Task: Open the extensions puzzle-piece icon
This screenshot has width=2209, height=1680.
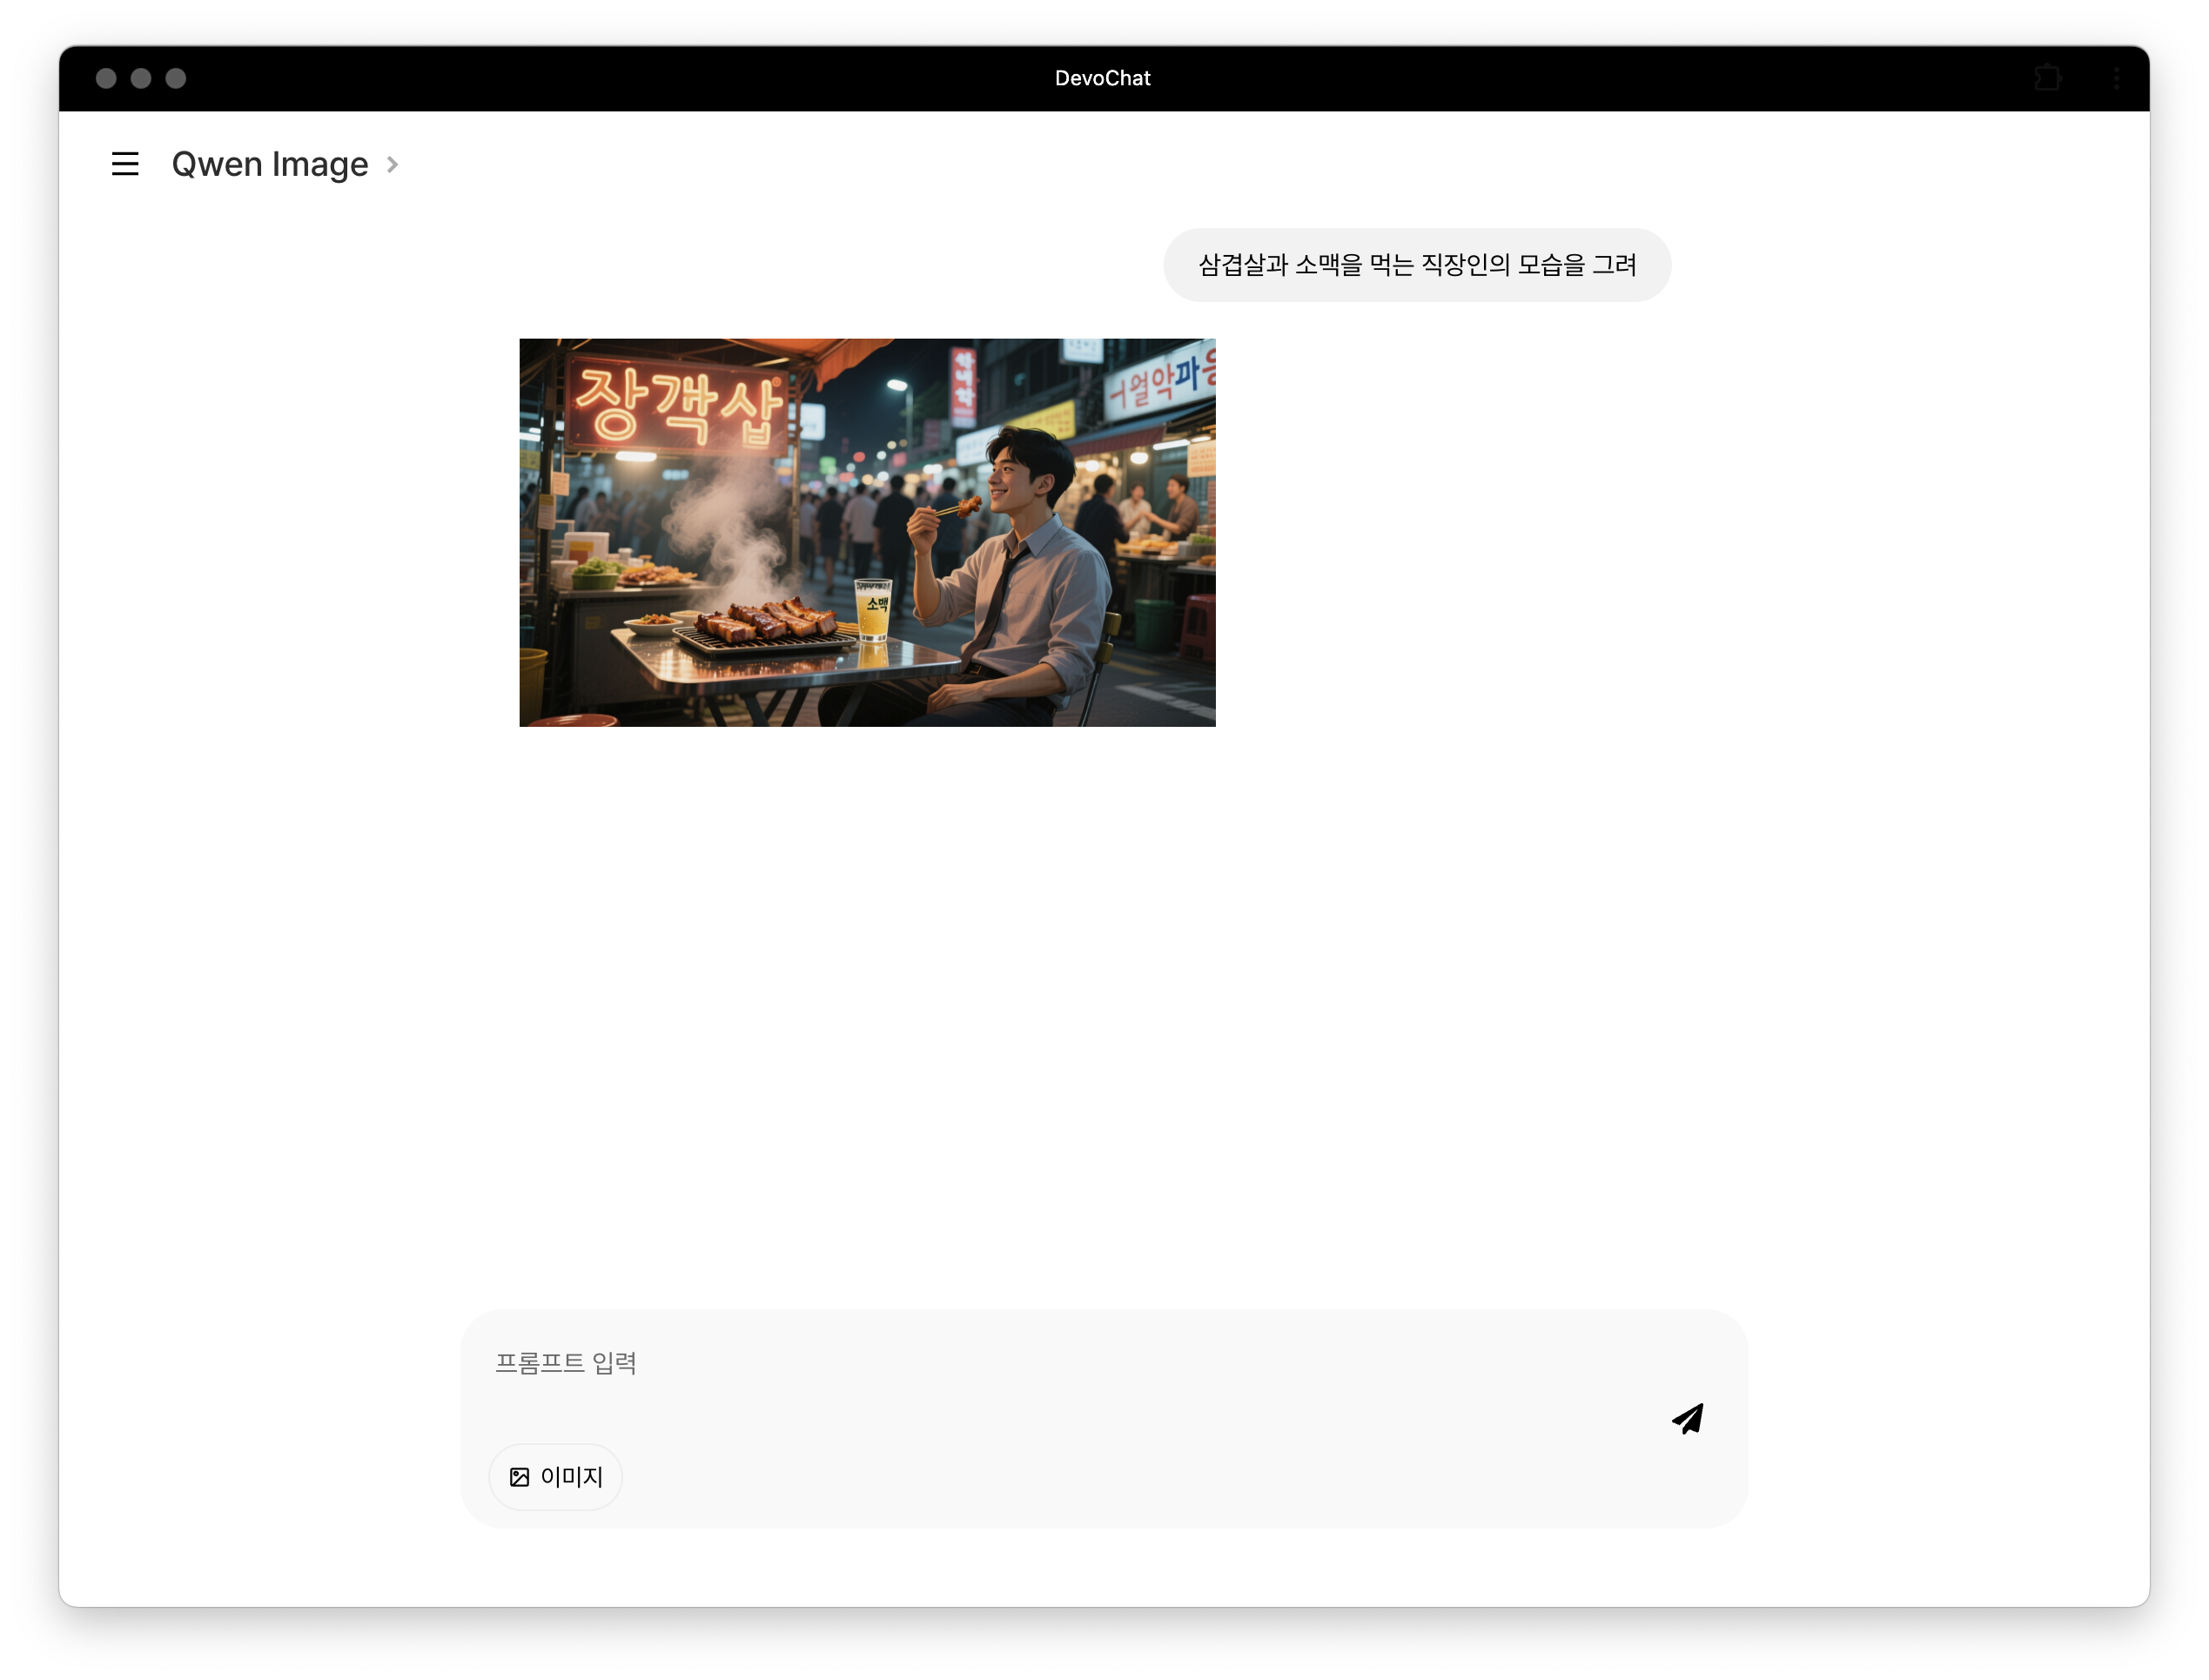Action: click(2047, 78)
